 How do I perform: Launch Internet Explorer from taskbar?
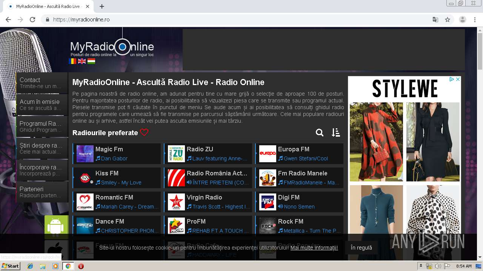(30, 266)
